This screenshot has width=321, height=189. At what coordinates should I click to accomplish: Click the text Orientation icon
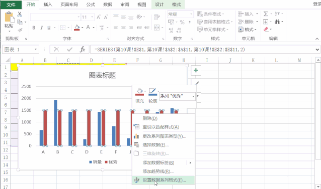pos(139,17)
